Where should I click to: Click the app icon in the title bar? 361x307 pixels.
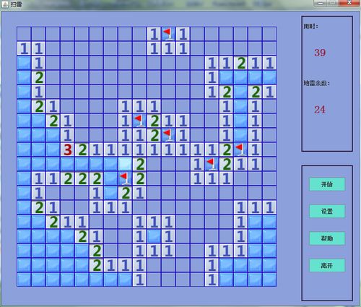tap(5, 4)
